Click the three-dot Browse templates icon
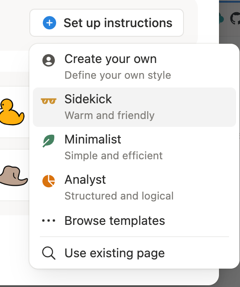This screenshot has width=240, height=287. coord(49,220)
